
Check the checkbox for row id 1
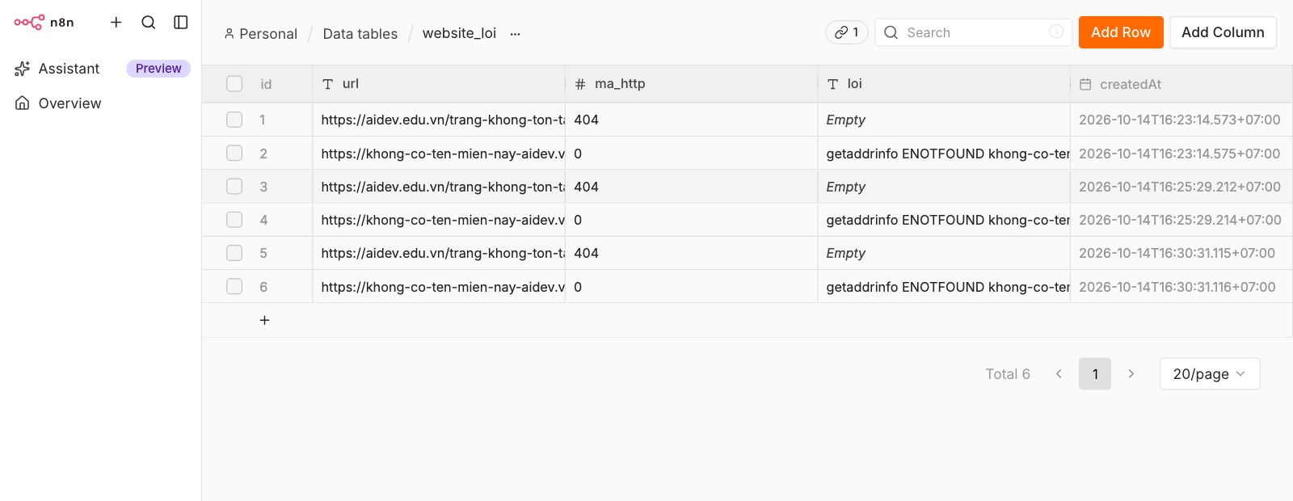pos(234,120)
